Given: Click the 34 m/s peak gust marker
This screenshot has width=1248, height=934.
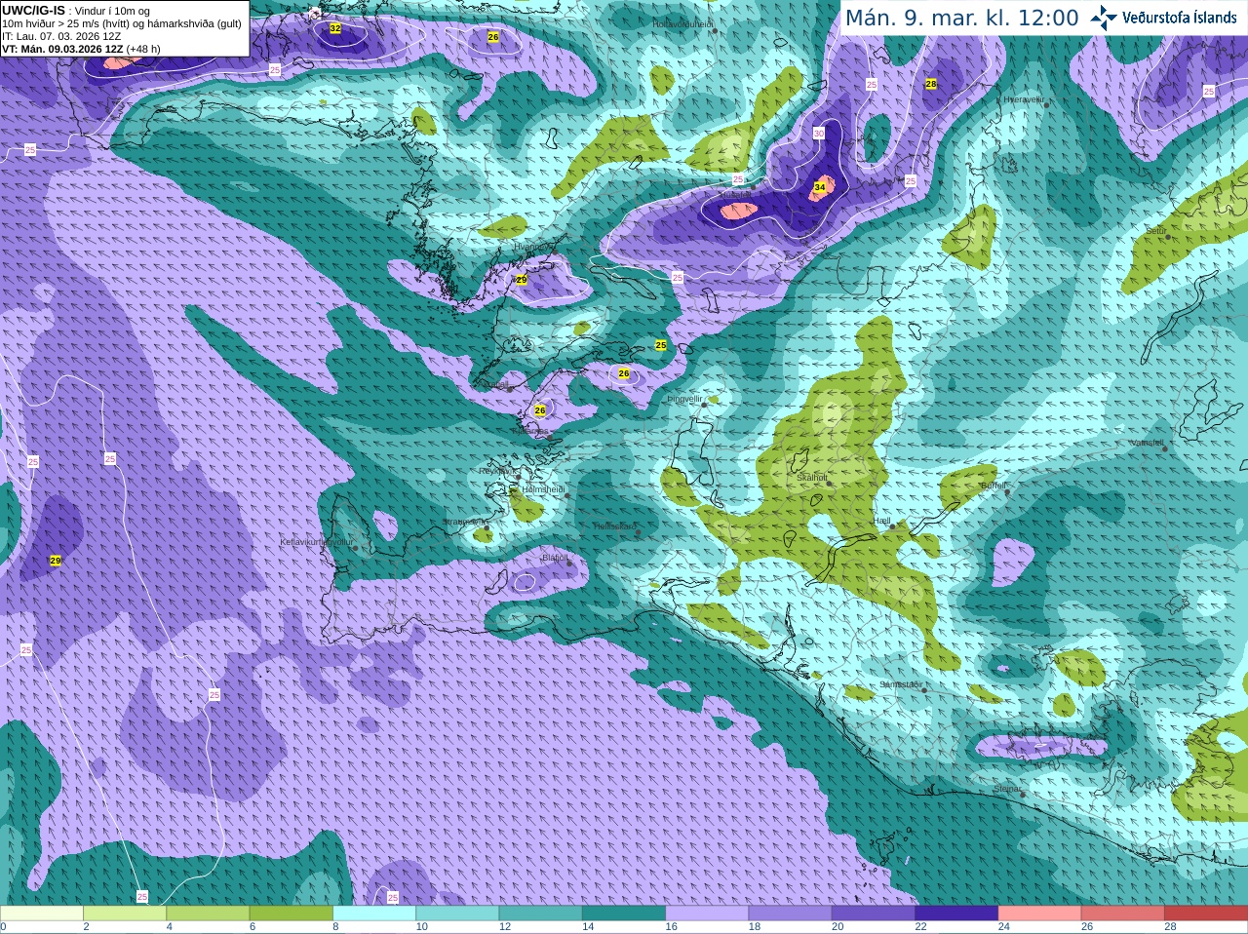Looking at the screenshot, I should click(x=820, y=187).
